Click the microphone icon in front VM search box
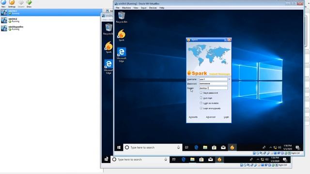 click(178, 147)
